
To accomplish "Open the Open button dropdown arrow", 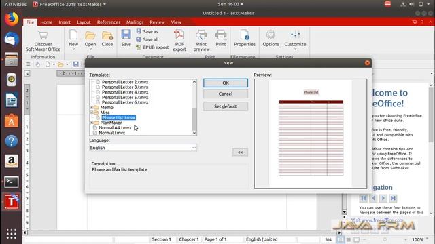I will [90, 49].
